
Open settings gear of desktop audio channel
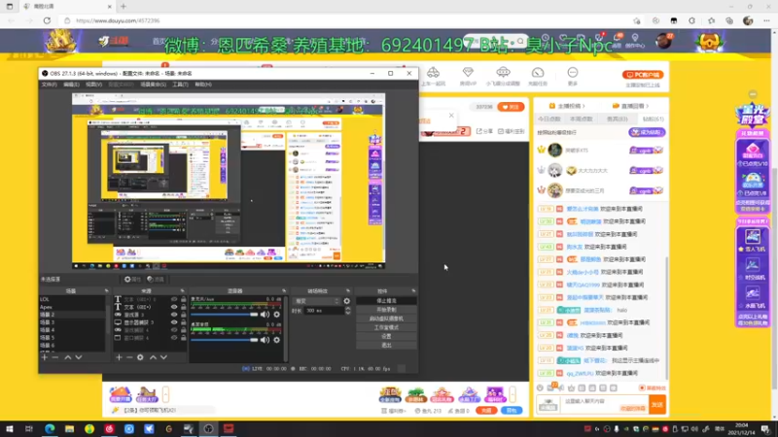277,340
